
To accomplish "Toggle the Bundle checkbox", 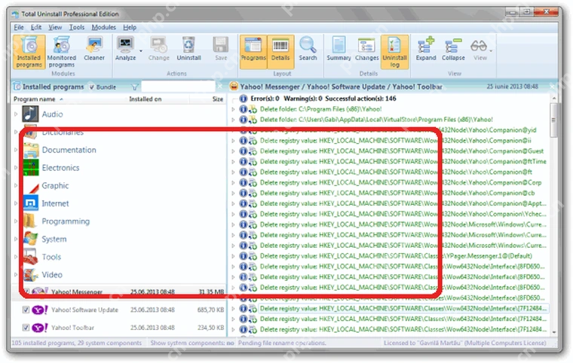I will [92, 87].
